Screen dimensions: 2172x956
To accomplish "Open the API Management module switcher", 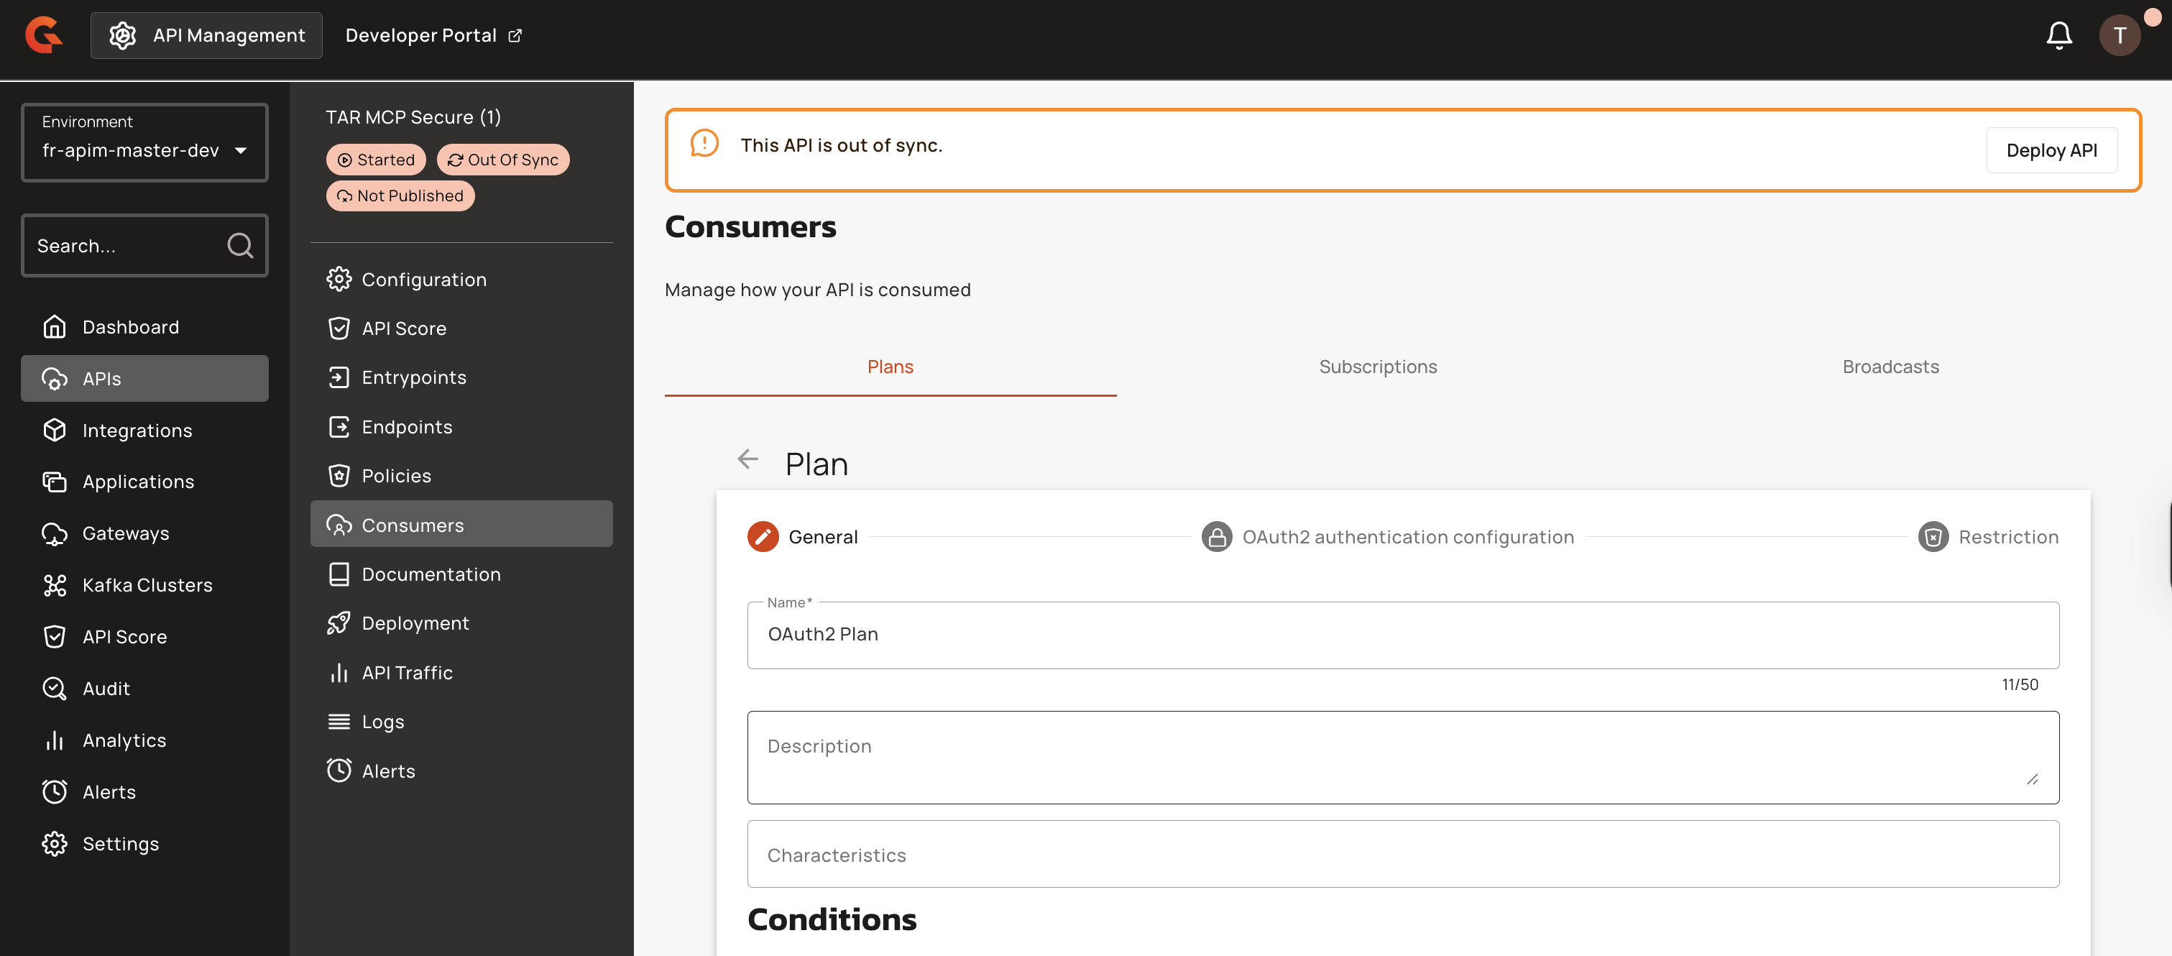I will click(x=206, y=35).
